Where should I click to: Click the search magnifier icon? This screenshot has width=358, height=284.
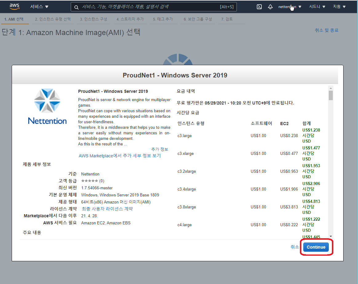[x=77, y=7]
